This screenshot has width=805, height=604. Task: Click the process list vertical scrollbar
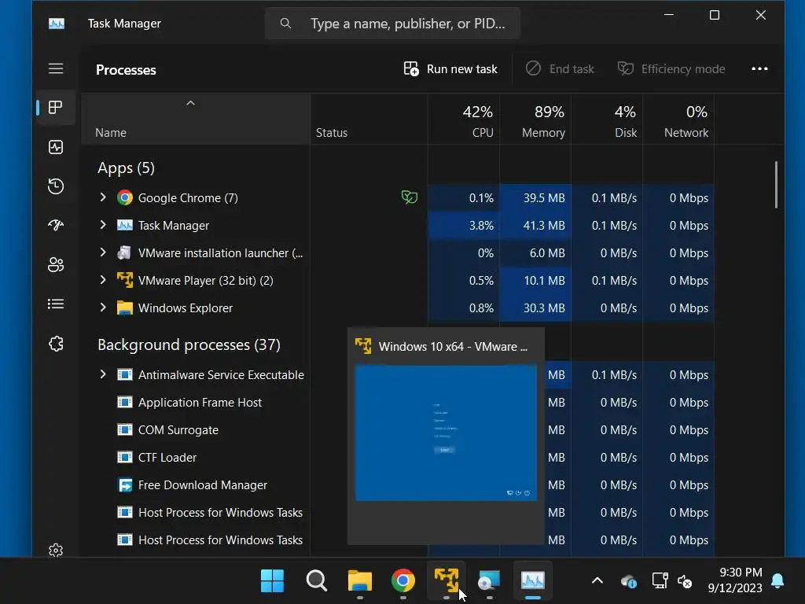click(776, 185)
